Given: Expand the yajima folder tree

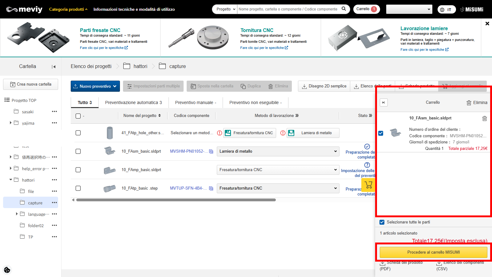Looking at the screenshot, I should [10, 123].
